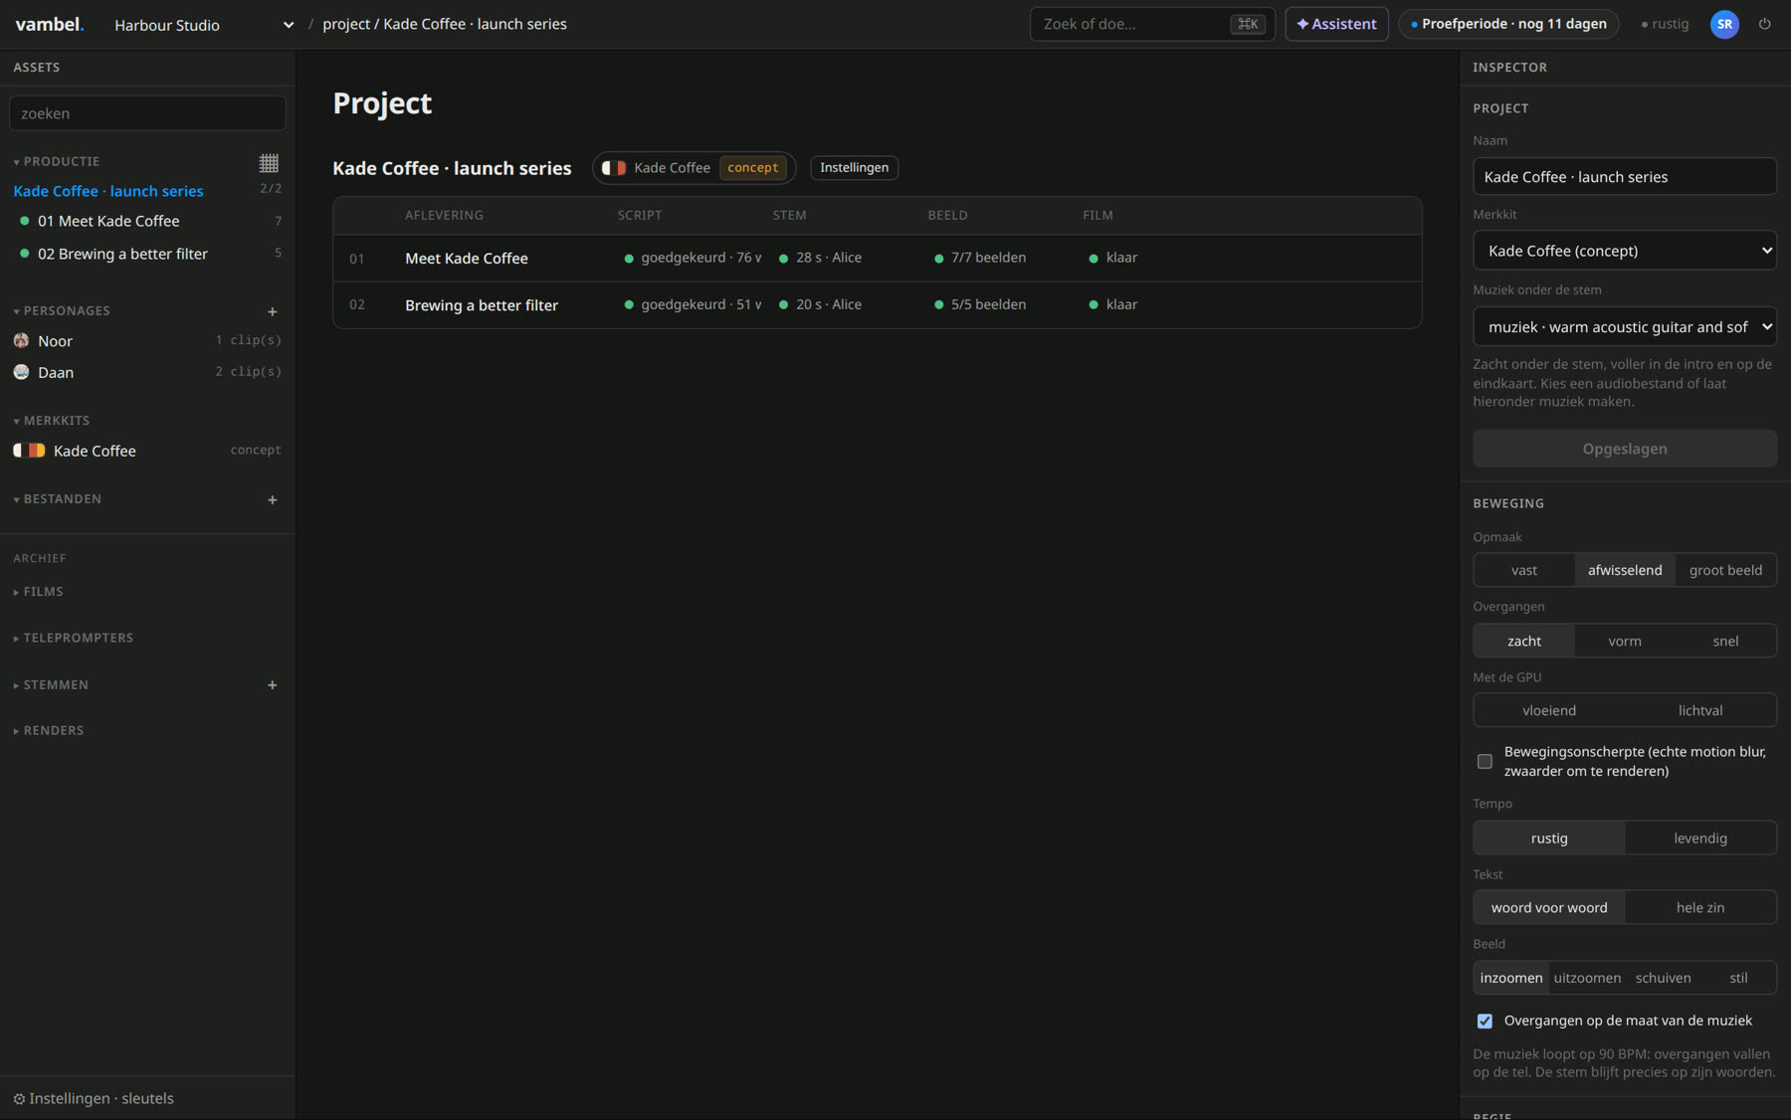Viewport: 1791px width, 1120px height.
Task: Uncheck Overgangen op de maat van de muziek
Action: (x=1485, y=1022)
